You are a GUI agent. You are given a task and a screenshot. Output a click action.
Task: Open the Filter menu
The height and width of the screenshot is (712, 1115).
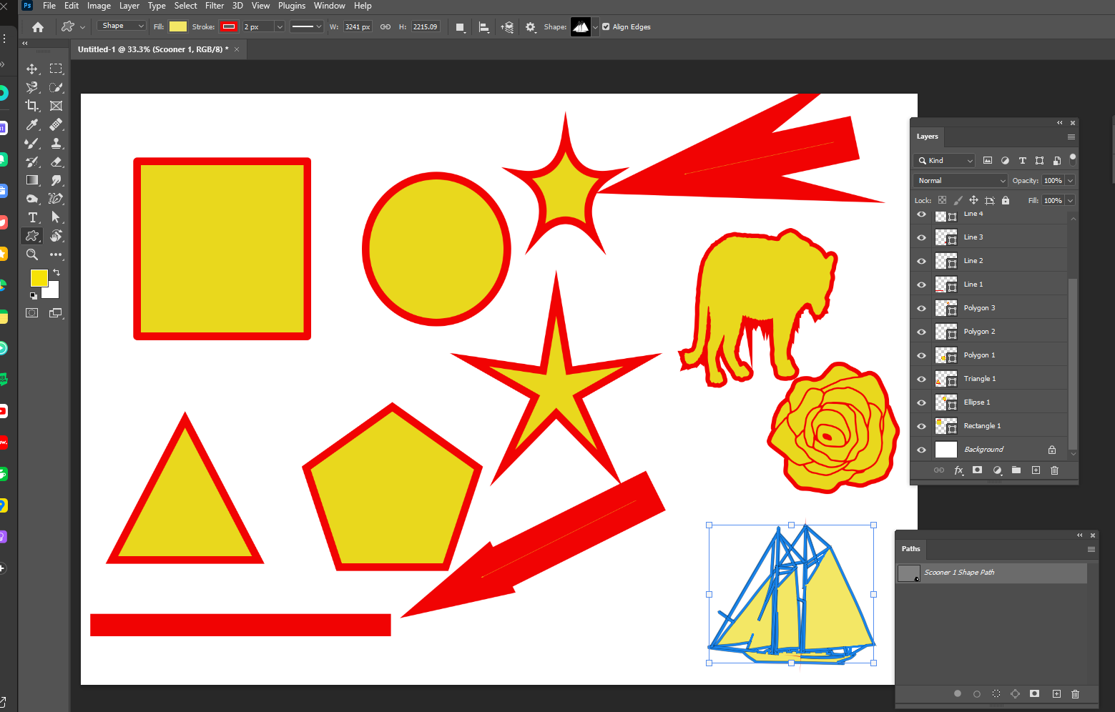(215, 6)
